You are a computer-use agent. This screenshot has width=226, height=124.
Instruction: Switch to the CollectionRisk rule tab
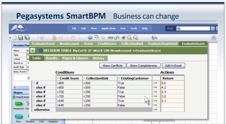[132, 44]
